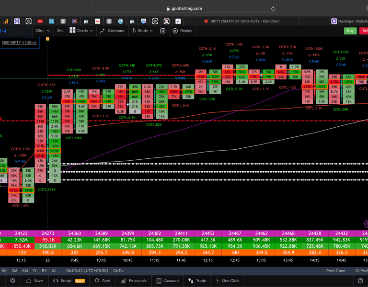Click the yellow marker square atop the chart
This screenshot has height=287, width=368.
click(47, 39)
